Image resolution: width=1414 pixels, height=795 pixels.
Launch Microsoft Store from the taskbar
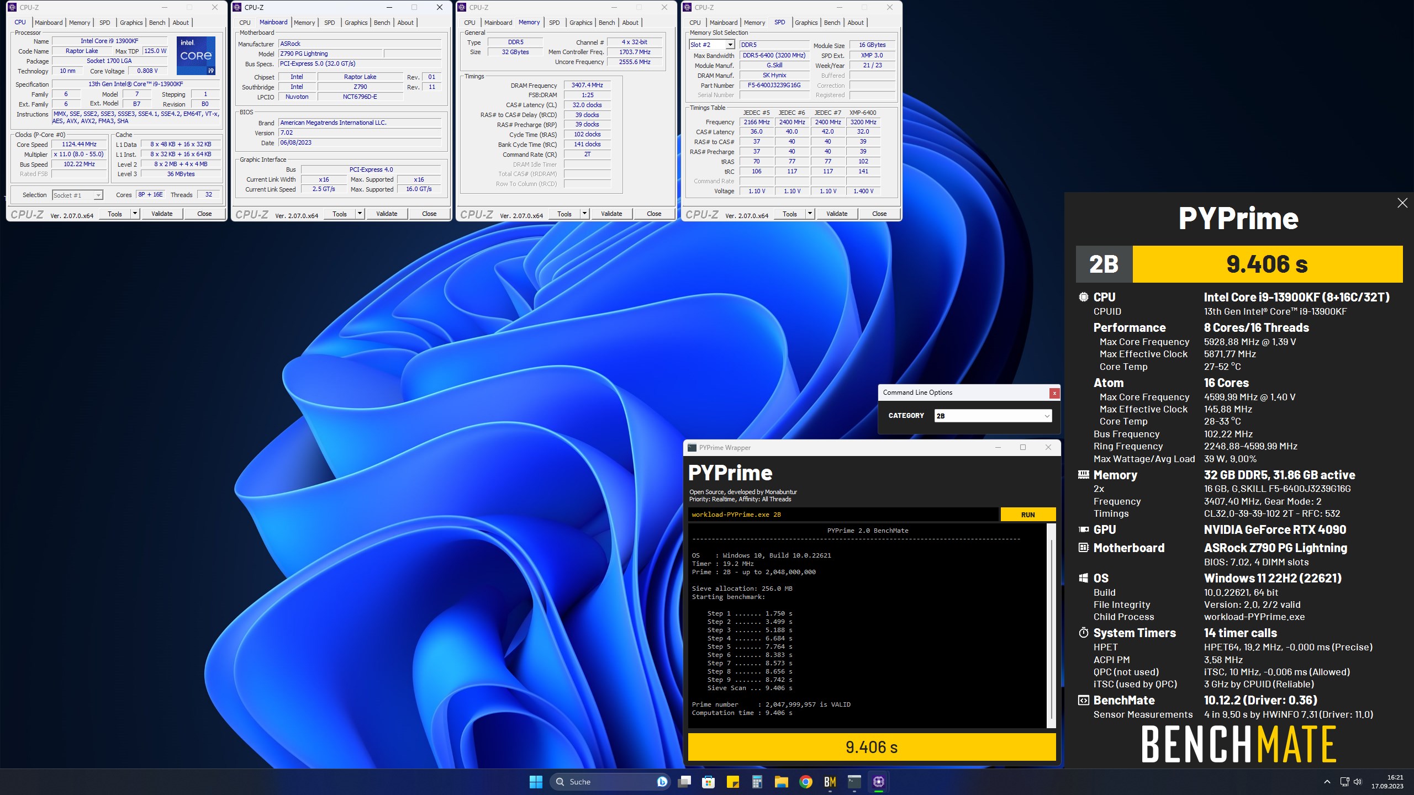[708, 782]
